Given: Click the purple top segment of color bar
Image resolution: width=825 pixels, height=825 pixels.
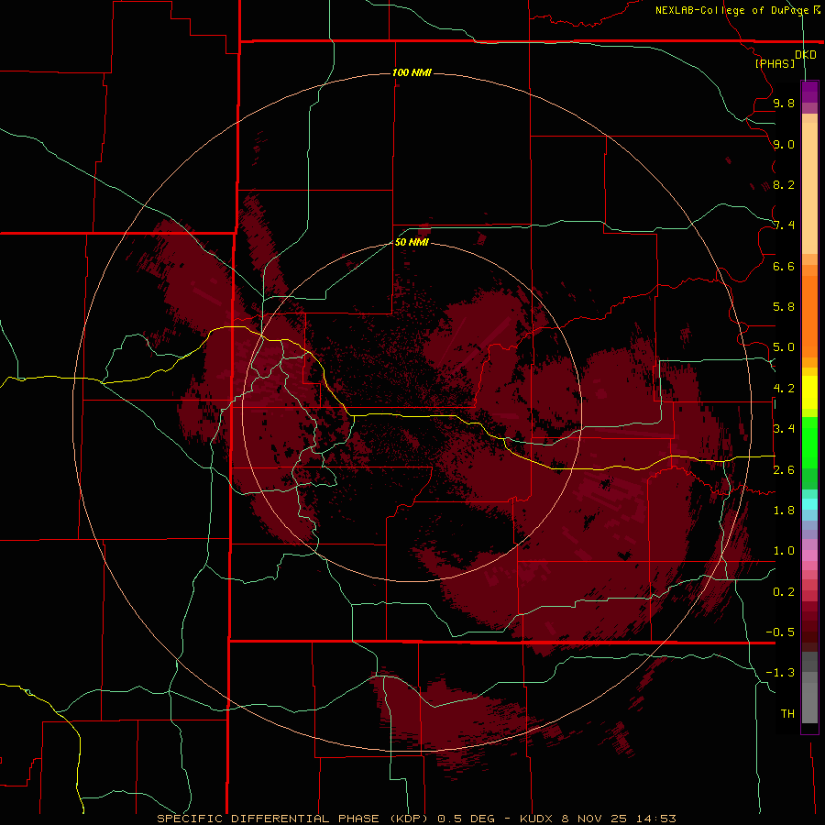Looking at the screenshot, I should 809,93.
